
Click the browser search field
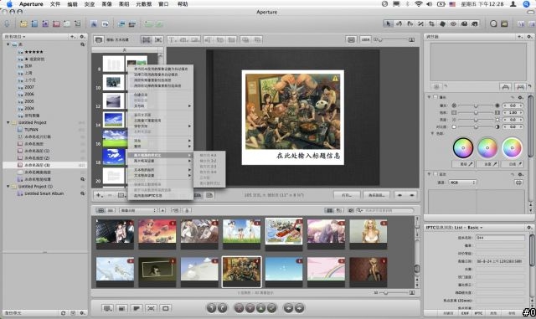385,210
